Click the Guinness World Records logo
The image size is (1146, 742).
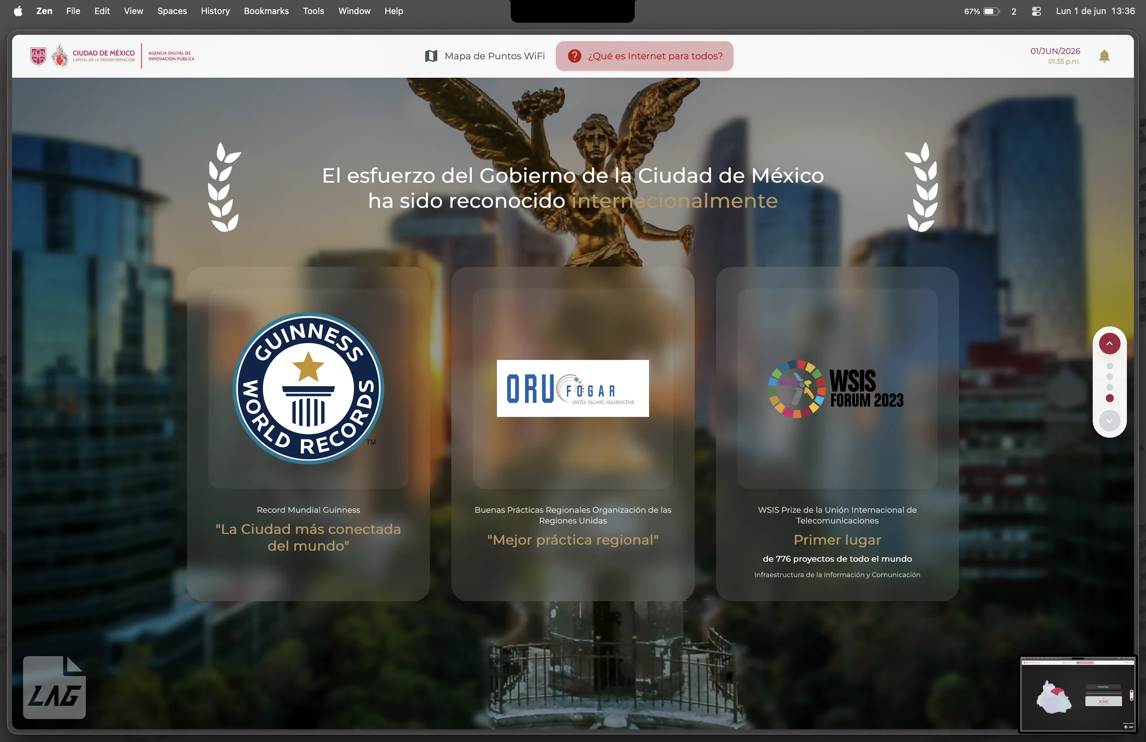click(308, 388)
